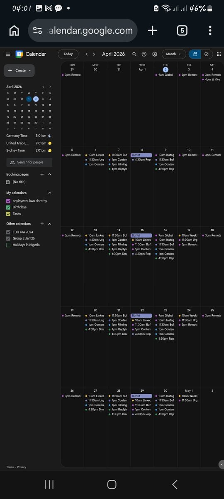Click the Today button

click(68, 54)
